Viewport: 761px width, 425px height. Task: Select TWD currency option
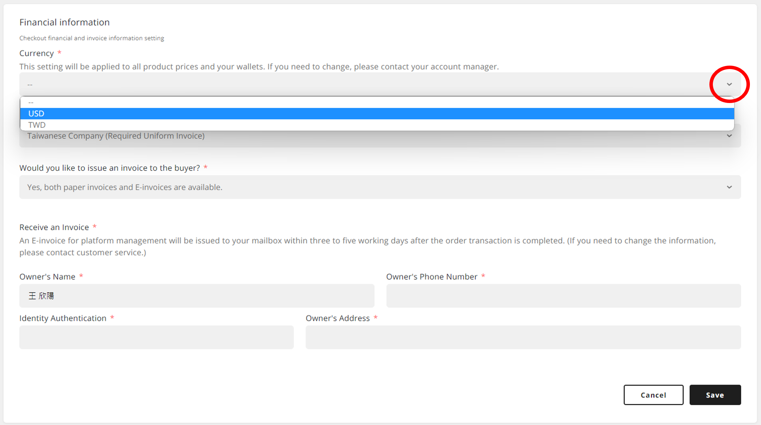37,125
